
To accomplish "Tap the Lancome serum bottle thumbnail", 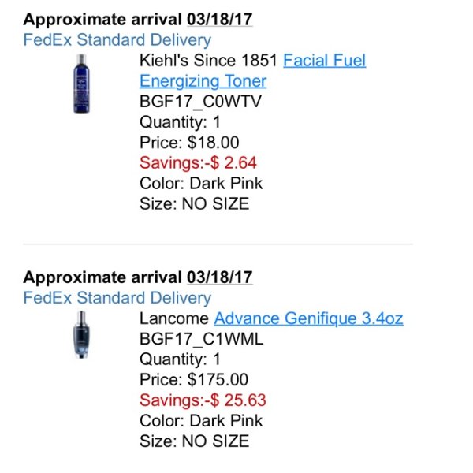I will 81,334.
